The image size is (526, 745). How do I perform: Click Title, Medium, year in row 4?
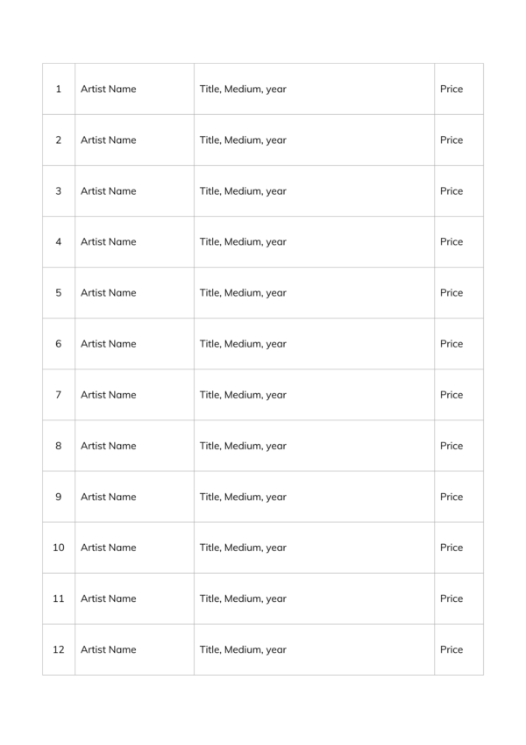pos(243,242)
